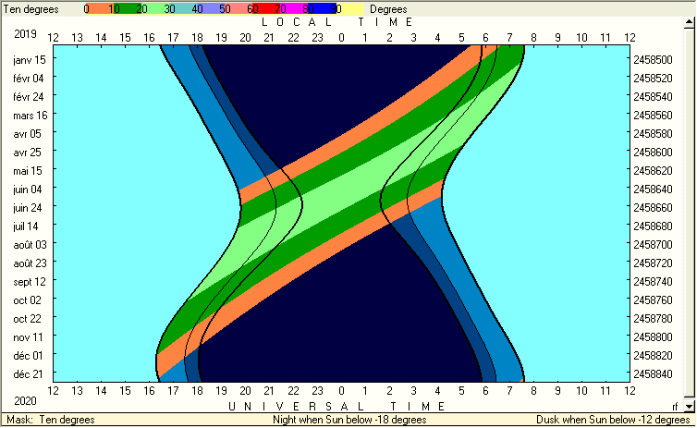
Task: Click the 'Degrees' legend unit label
Action: point(388,9)
